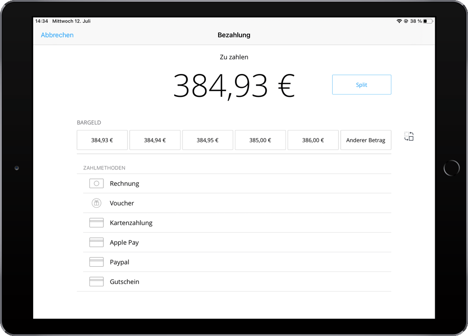Viewport: 468px width, 336px height.
Task: Tap the battery indicator icon
Action: pos(428,21)
